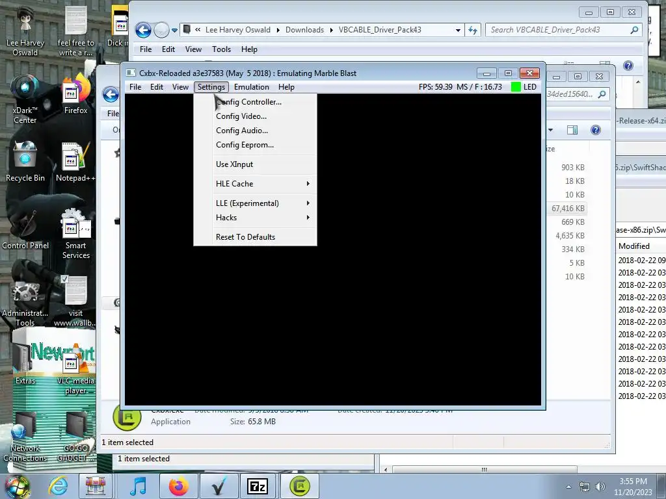Viewport: 666px width, 499px height.
Task: Open Recycle Bin desktop icon
Action: click(25, 162)
